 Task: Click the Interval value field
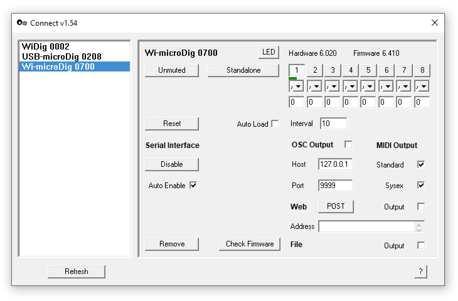(x=333, y=124)
